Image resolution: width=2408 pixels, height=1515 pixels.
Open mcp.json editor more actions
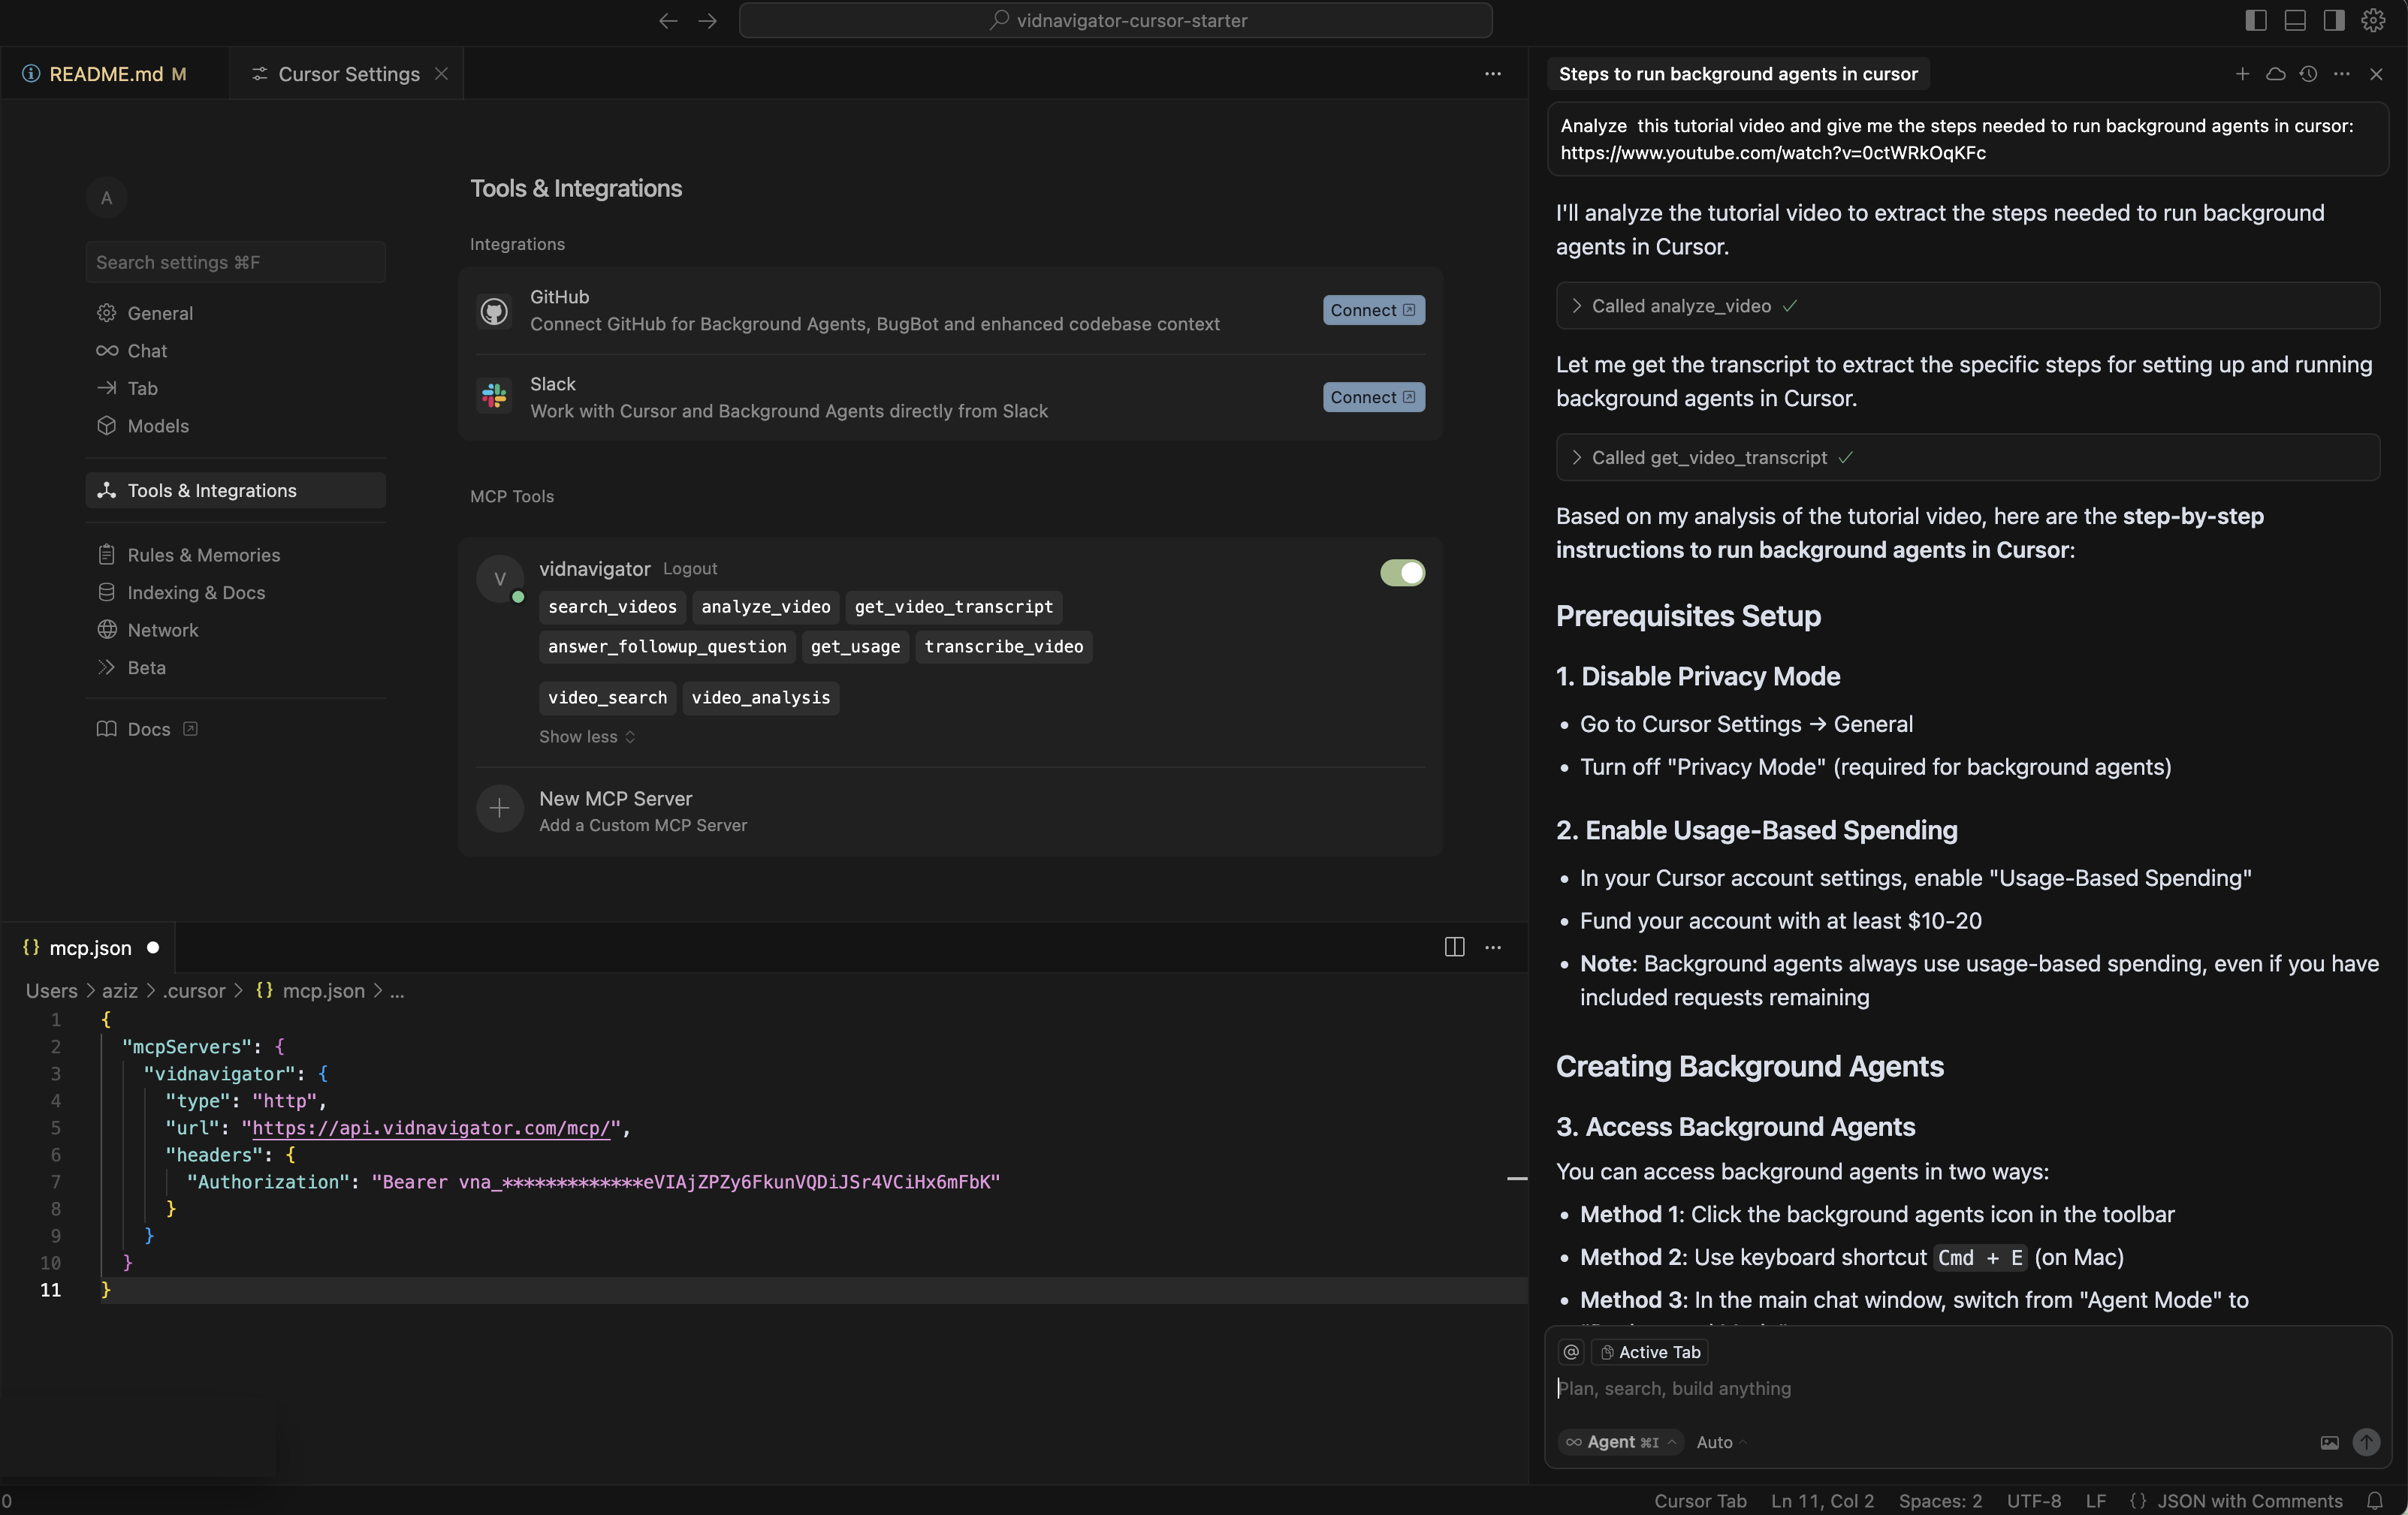point(1492,947)
